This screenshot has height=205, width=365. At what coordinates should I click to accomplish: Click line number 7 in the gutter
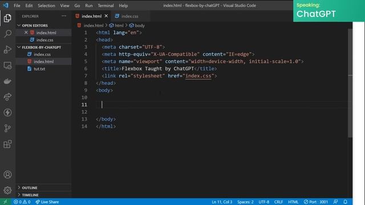86,76
